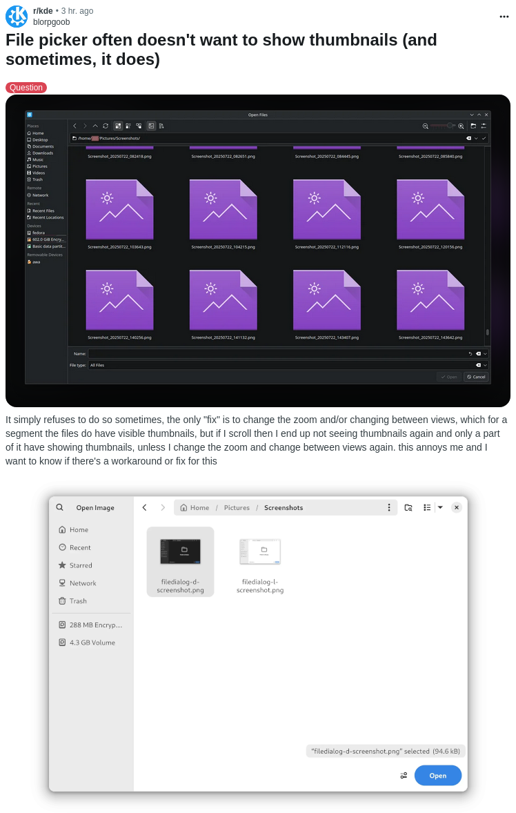
Task: Select Screenshots breadcrumb in GNOME dialog
Action: pos(284,507)
